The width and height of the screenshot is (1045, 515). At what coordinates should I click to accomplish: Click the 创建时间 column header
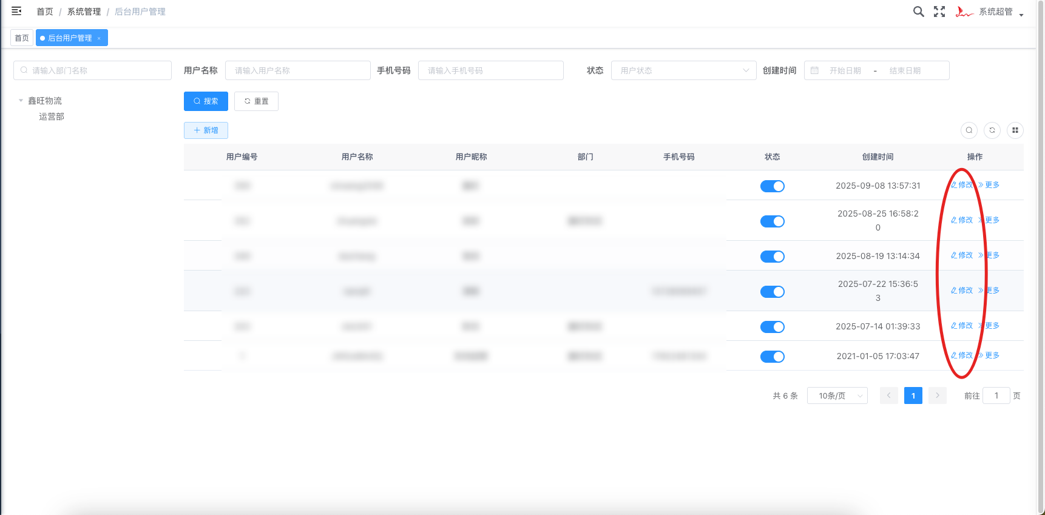pyautogui.click(x=878, y=157)
